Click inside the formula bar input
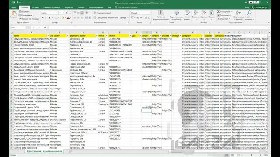Image resolution: width=280 pixels, height=157 pixels. [x=158, y=27]
